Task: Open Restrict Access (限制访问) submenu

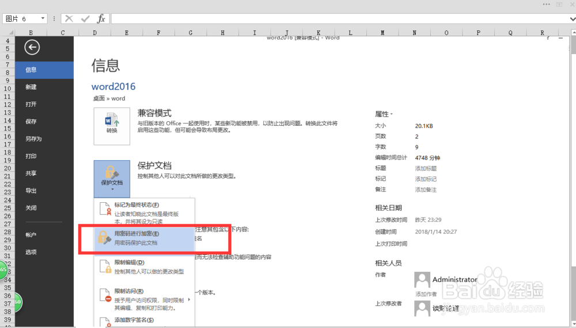Action: pyautogui.click(x=145, y=299)
